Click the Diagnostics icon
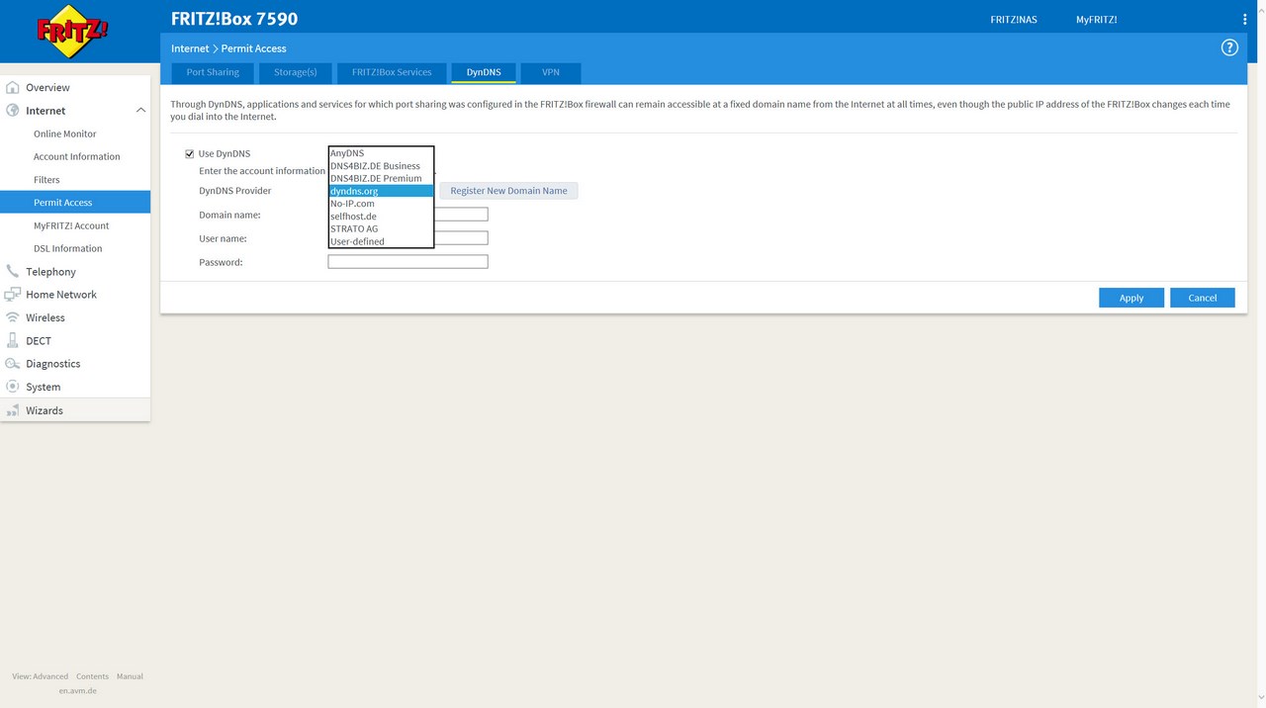Viewport: 1266px width, 708px height. [13, 364]
